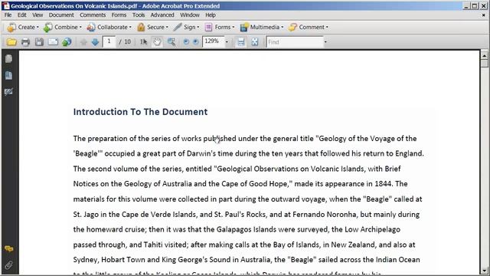
Task: Enable scrolling page display mode icon
Action: (241, 42)
